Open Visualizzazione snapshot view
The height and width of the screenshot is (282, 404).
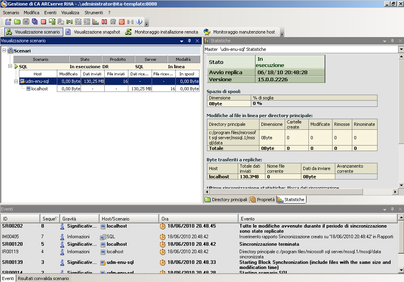[x=93, y=32]
